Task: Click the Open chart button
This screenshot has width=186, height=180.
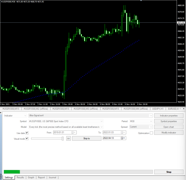Action: [x=169, y=127]
